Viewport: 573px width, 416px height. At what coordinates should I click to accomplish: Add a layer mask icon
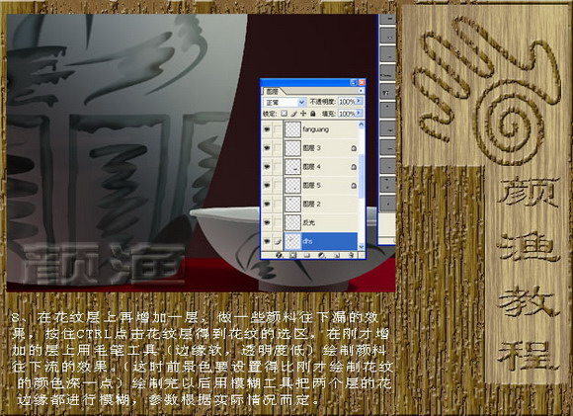293,255
